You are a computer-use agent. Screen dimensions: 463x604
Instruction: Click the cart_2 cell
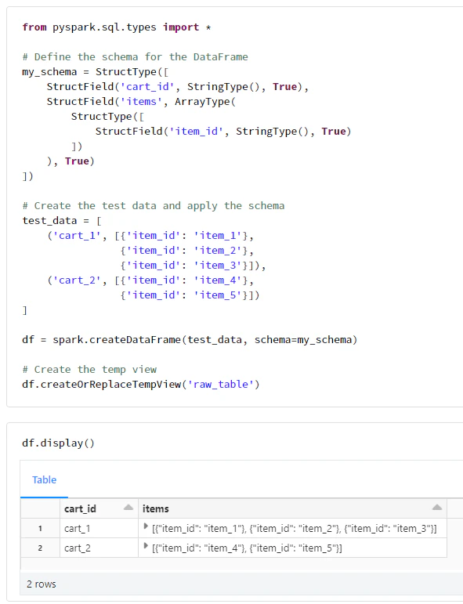tap(99, 548)
